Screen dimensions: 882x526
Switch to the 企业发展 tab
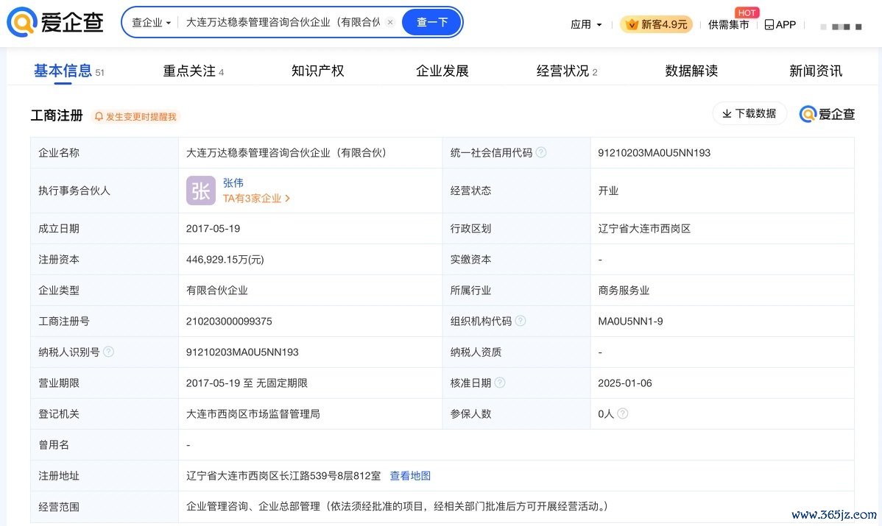[x=442, y=71]
